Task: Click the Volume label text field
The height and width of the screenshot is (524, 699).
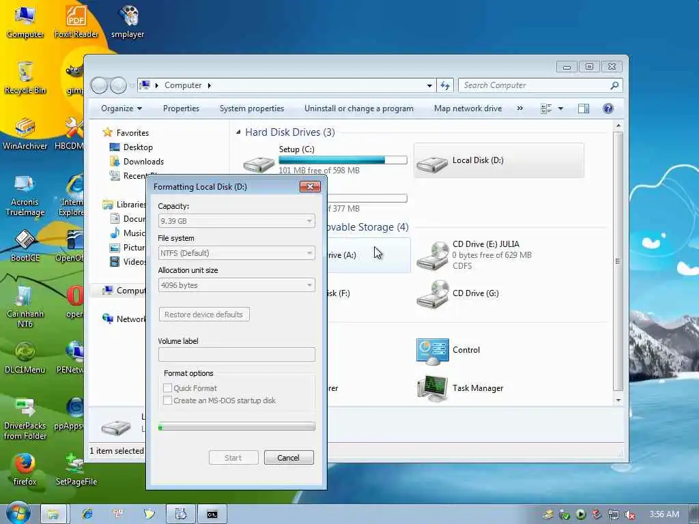Action: point(236,354)
